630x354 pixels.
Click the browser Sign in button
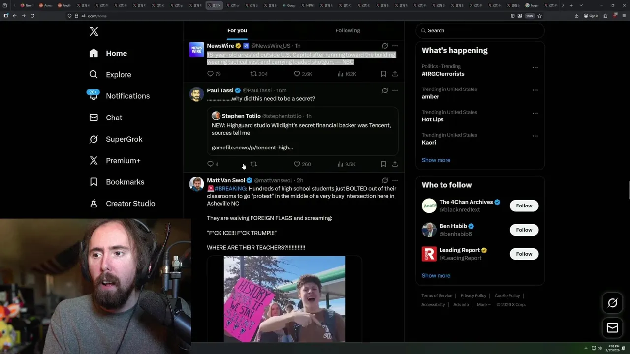point(591,16)
